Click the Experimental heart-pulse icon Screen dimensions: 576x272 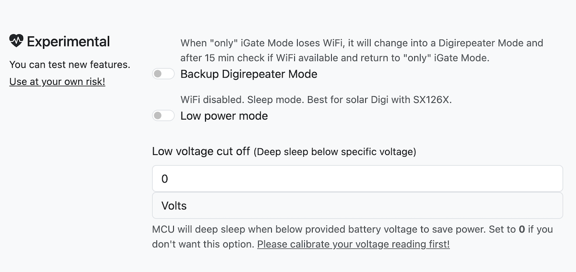coord(16,41)
